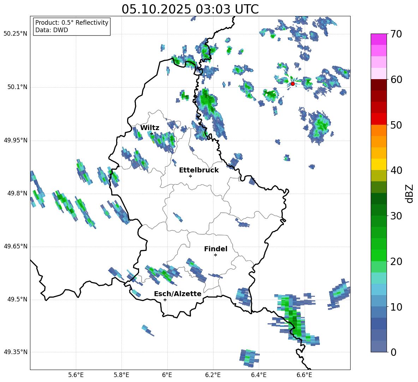Click the Findel station cross marker
418x382 pixels.
215,255
